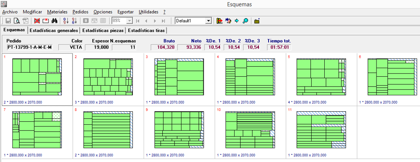This screenshot has width=420, height=162.
Task: Open search with the binoculars icon
Action: pyautogui.click(x=54, y=21)
